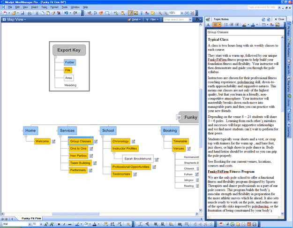
Task: Click the bulleted list icon in Topic Notes
Action: (x=226, y=25)
